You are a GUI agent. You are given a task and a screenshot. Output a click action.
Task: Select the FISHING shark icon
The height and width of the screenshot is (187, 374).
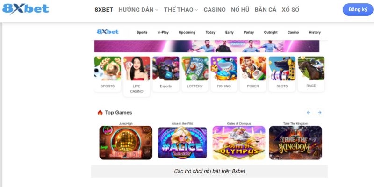coord(224,69)
